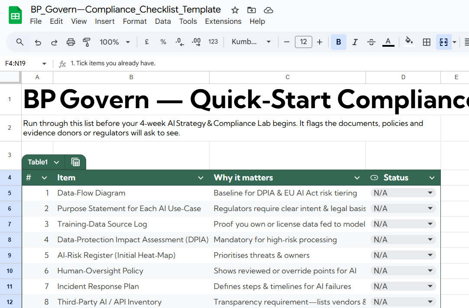This screenshot has width=469, height=308.
Task: Click the merge cells icon
Action: 443,42
